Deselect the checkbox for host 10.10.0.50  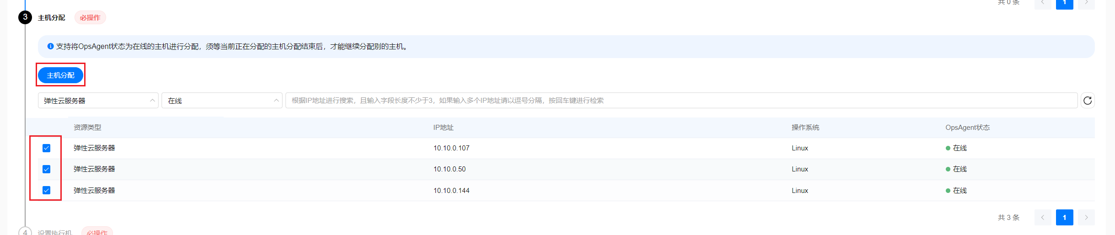click(46, 169)
